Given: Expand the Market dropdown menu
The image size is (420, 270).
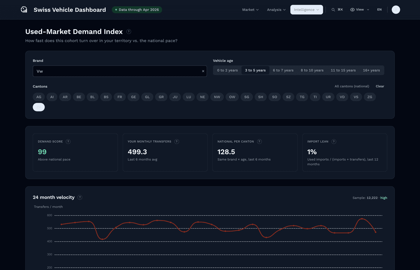Looking at the screenshot, I should point(250,10).
